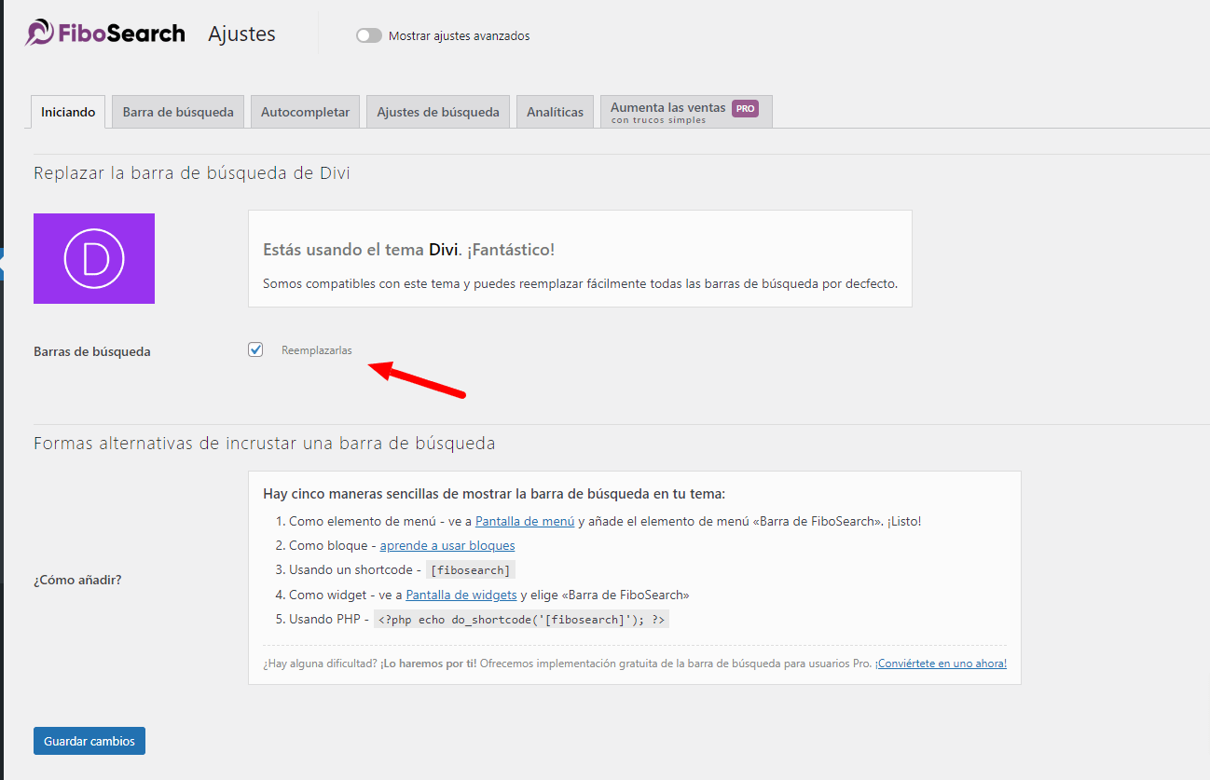Click the ¿Cómo añadir? label
1210x780 pixels.
pyautogui.click(x=77, y=580)
